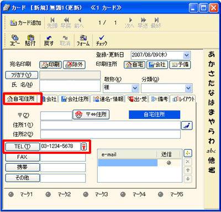Open the フォーム form tool
221x212 pixels.
[x=83, y=38]
